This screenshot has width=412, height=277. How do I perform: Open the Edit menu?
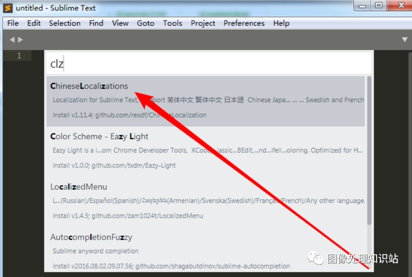[x=34, y=23]
